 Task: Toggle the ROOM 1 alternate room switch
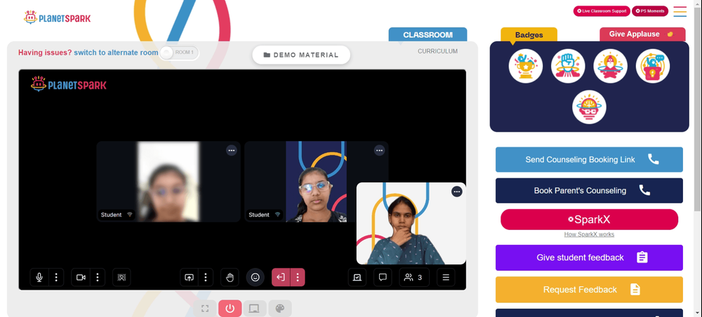coord(179,53)
